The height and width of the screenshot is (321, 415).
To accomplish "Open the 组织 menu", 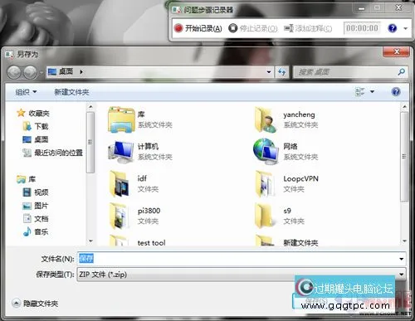I will click(26, 92).
